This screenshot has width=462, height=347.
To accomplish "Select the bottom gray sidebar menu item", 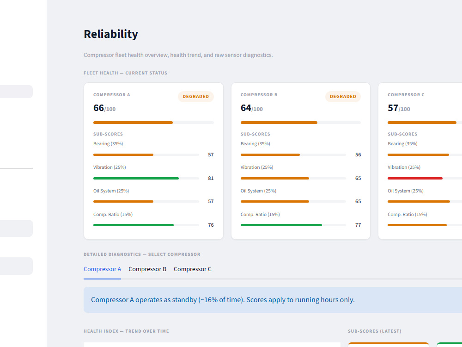I will (16, 266).
